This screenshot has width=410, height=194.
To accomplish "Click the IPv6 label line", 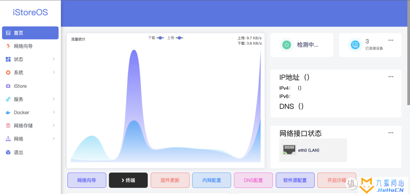I will pos(285,96).
